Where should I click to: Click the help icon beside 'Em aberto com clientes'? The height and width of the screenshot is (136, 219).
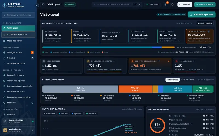point(114,61)
